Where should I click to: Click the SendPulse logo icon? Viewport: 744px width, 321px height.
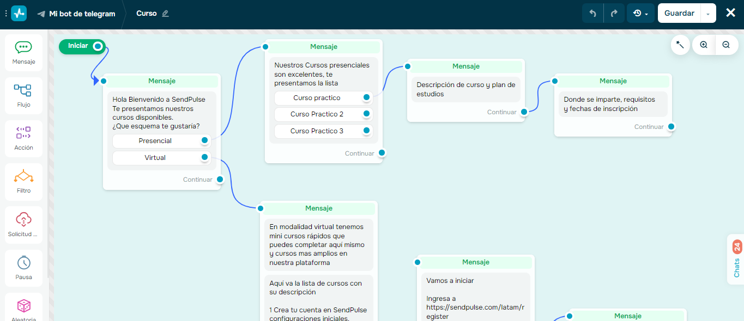[19, 13]
